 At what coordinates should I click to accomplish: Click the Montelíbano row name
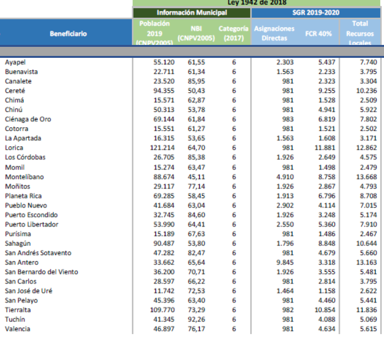24,177
